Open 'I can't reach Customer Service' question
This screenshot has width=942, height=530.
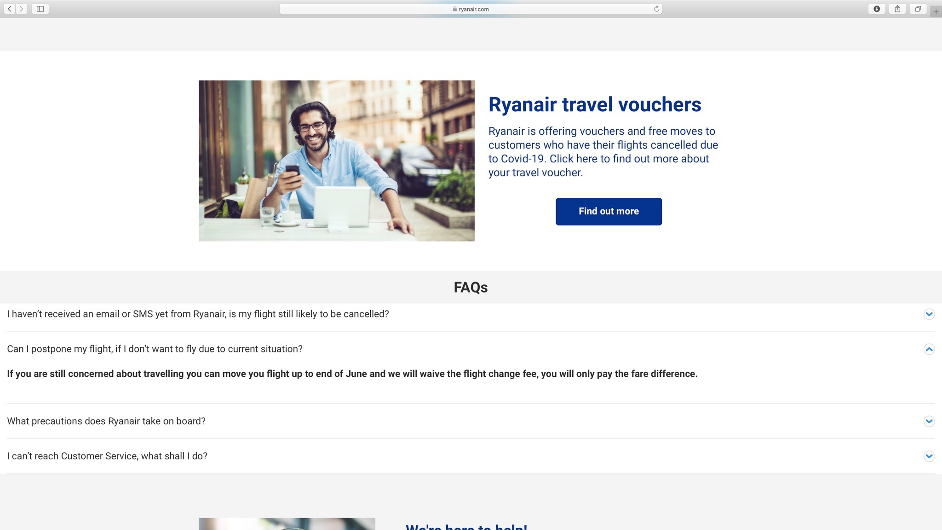coord(107,456)
